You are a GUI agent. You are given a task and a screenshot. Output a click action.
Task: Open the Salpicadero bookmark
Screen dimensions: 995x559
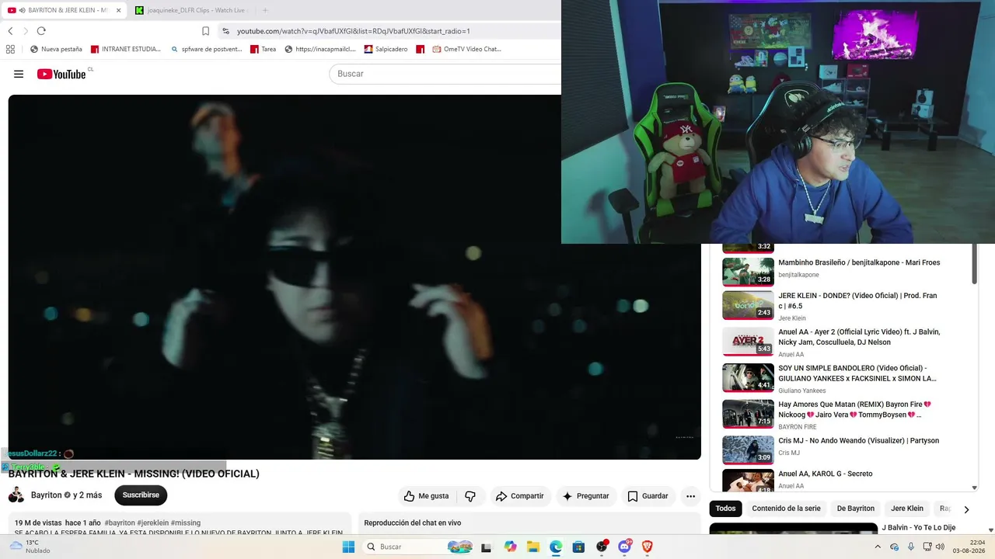(x=386, y=49)
